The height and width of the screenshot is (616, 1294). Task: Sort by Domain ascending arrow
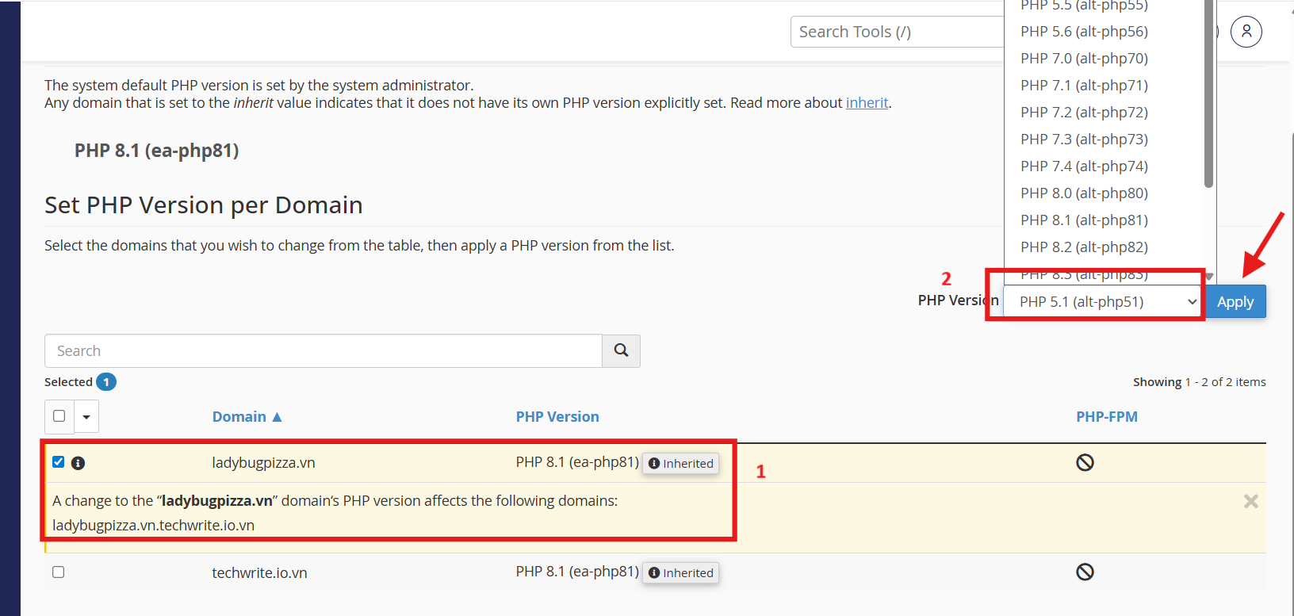click(x=277, y=417)
